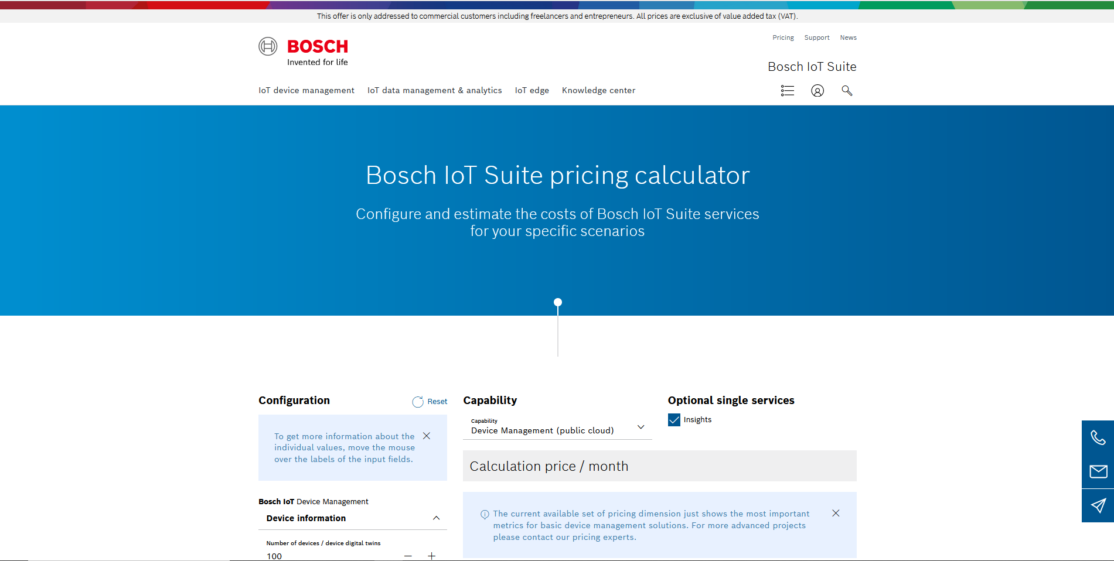Click the paper plane send side icon
The height and width of the screenshot is (561, 1114).
1098,505
